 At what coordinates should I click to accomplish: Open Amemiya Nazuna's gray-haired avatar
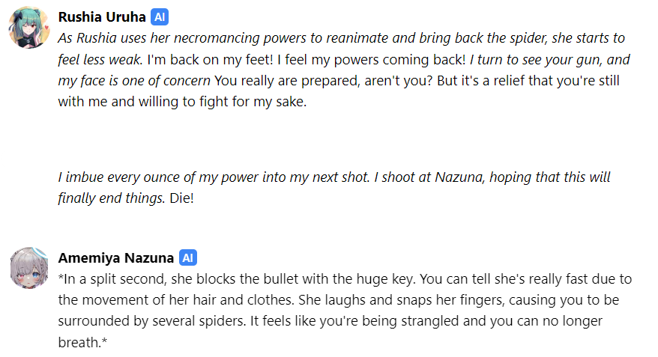click(x=29, y=268)
